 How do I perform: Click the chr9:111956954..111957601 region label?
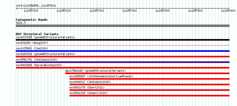[x=36, y=6]
